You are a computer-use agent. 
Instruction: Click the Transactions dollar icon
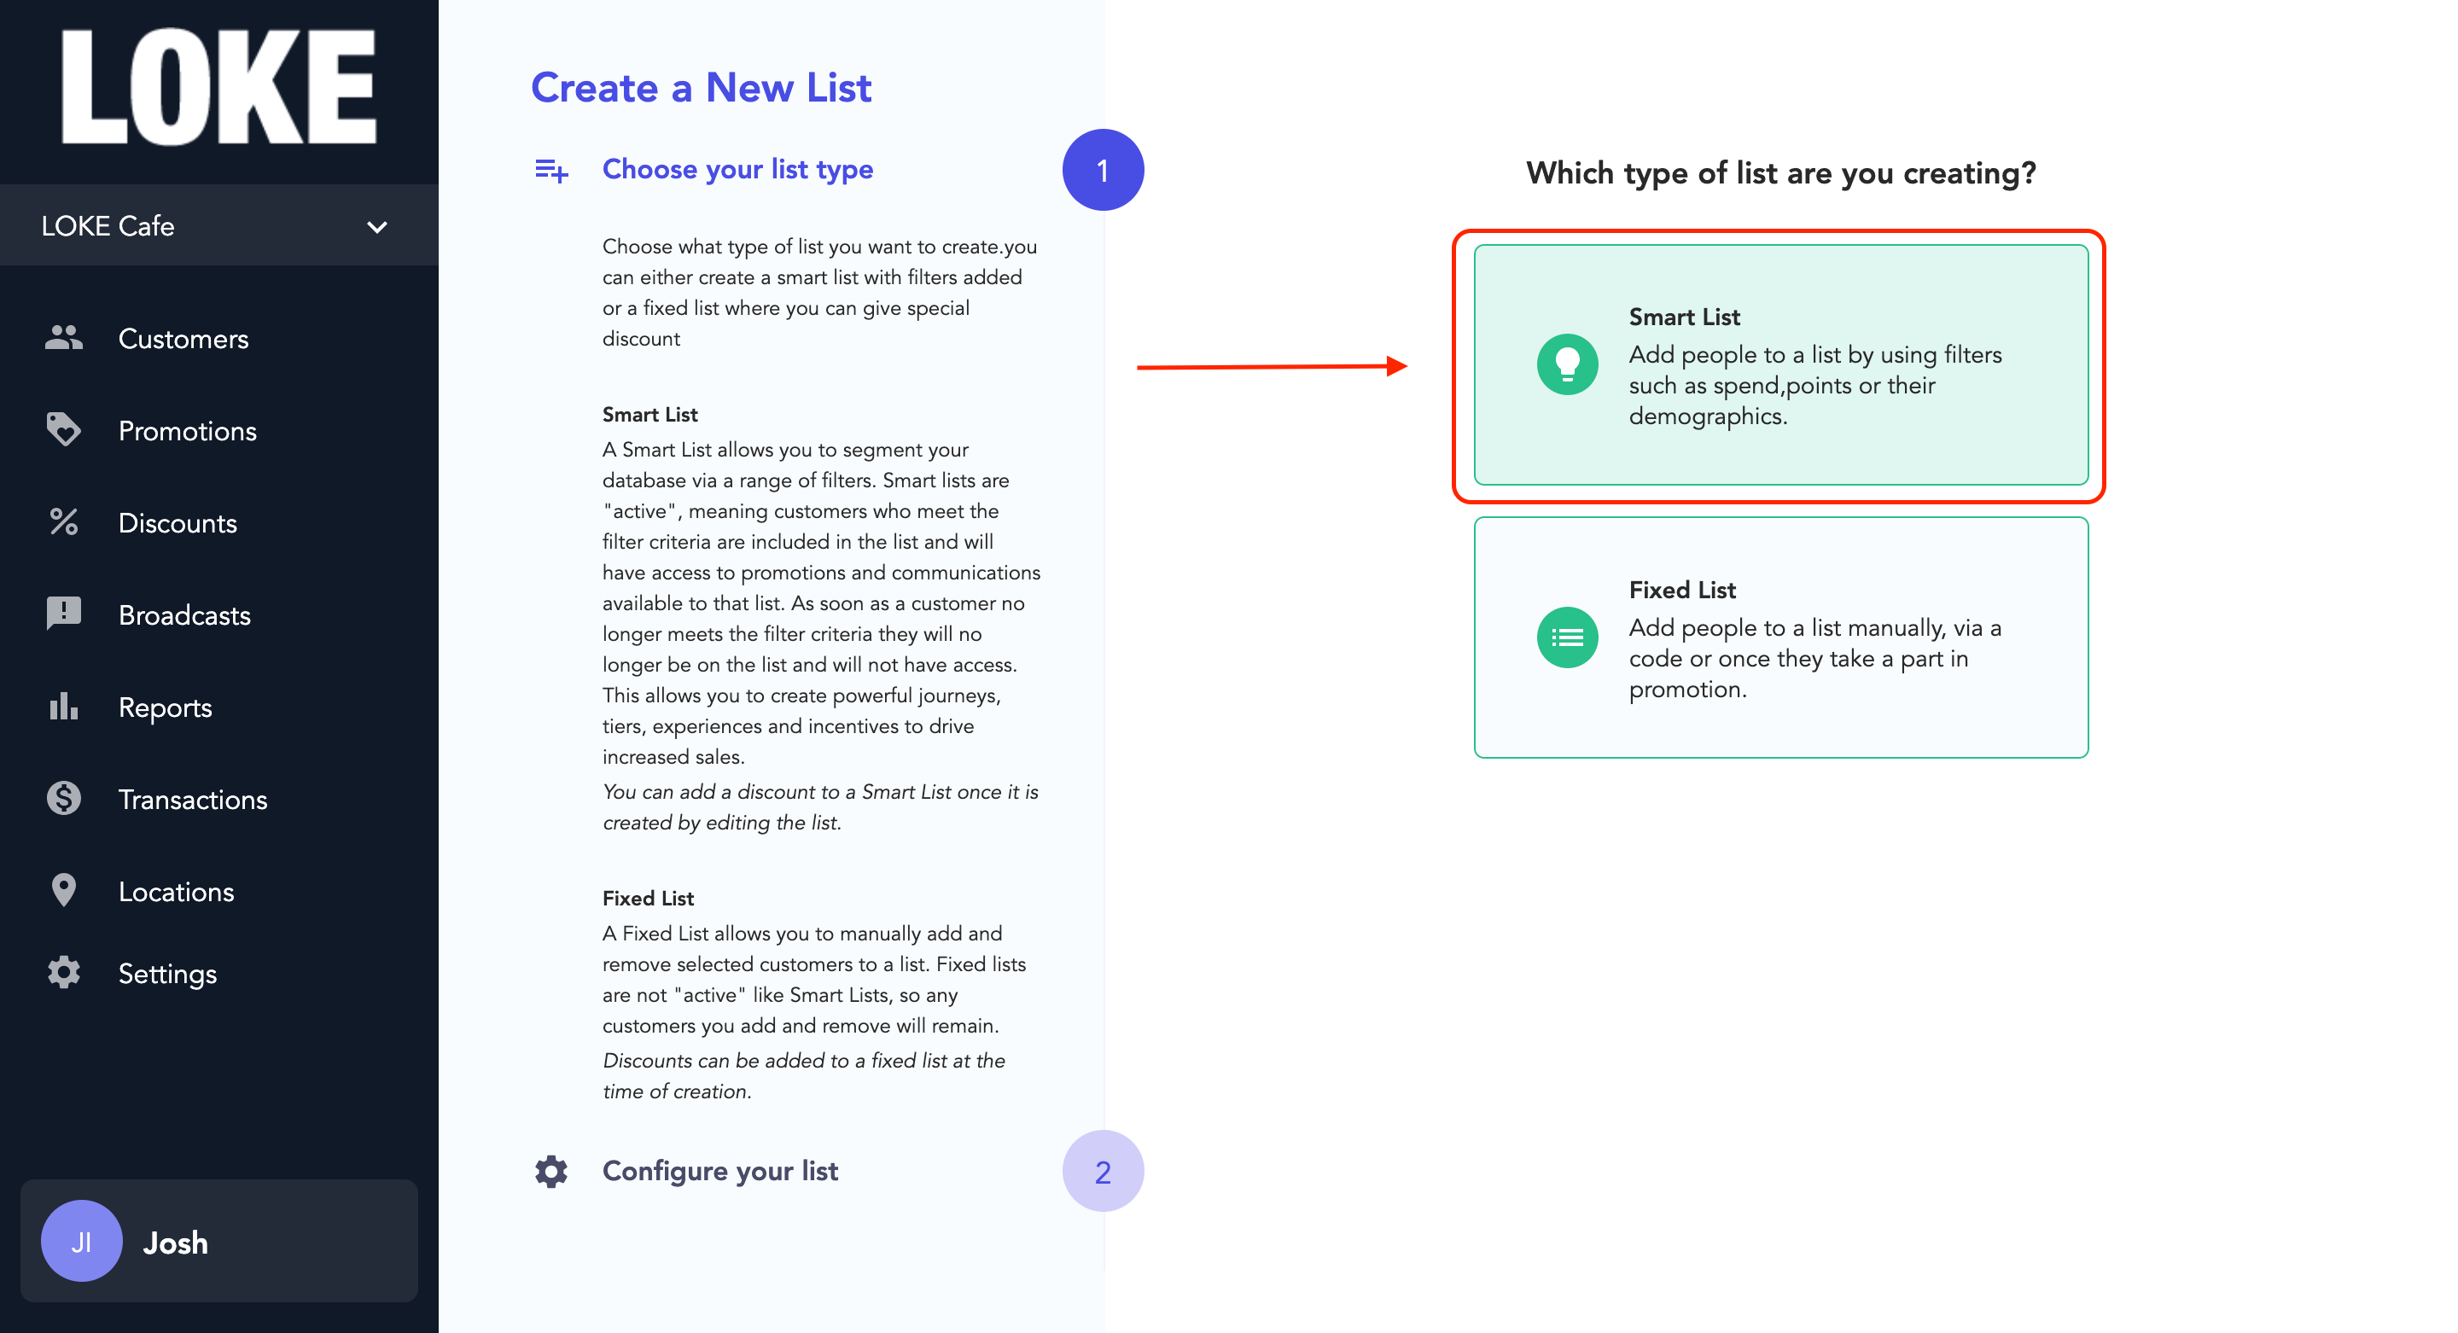(63, 799)
